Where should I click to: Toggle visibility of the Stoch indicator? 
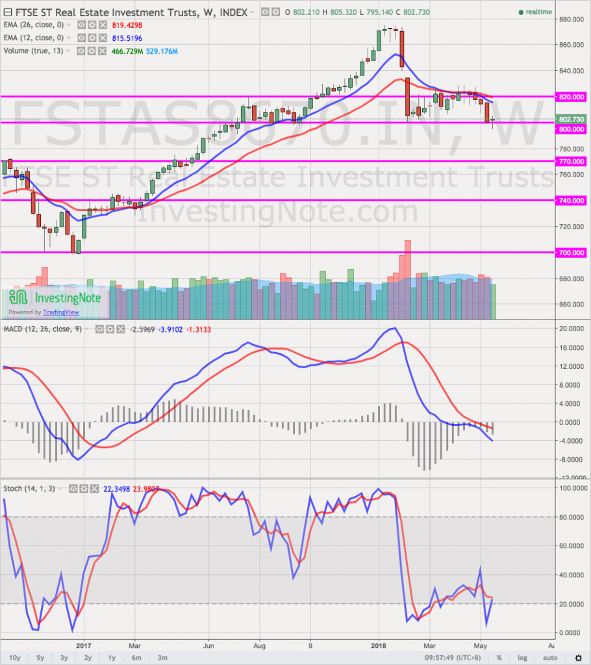pyautogui.click(x=73, y=488)
